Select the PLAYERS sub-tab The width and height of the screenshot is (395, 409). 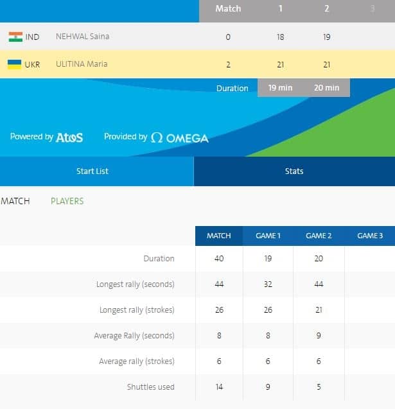pyautogui.click(x=67, y=201)
